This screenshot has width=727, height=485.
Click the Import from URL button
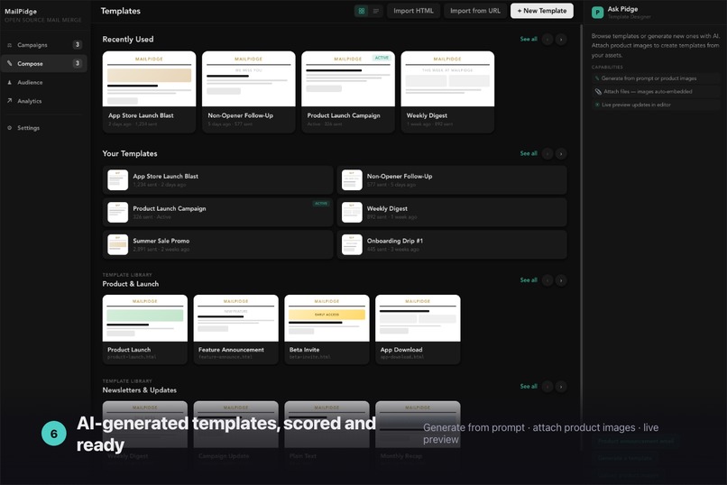point(475,11)
